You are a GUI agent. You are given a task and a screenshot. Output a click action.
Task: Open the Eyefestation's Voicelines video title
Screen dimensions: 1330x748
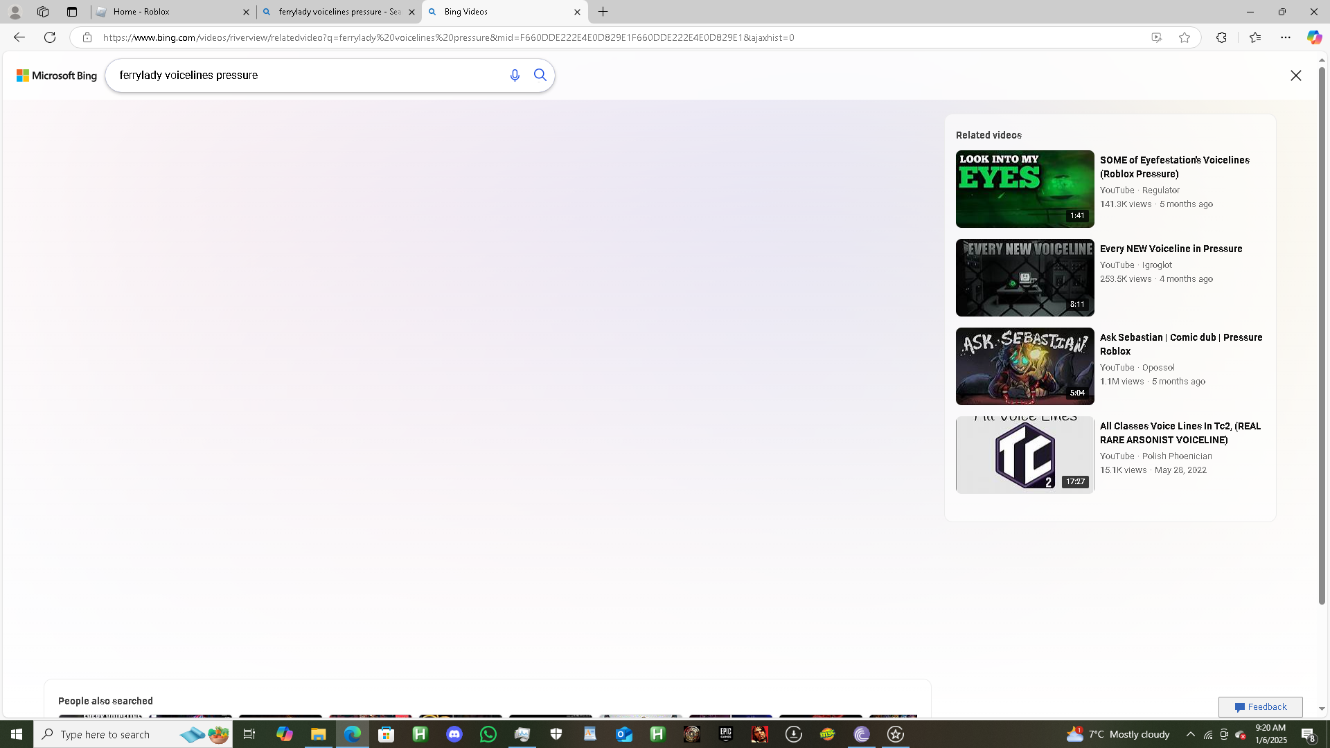(1174, 167)
